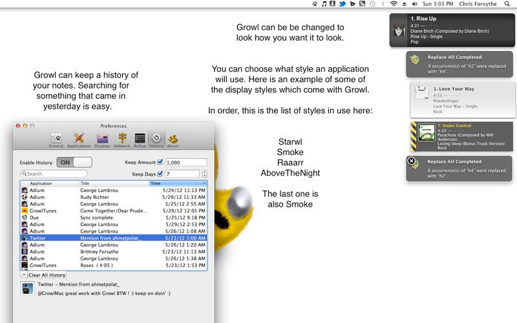
Task: Click the Growl paw icon in menu bar
Action: pyautogui.click(x=313, y=4)
